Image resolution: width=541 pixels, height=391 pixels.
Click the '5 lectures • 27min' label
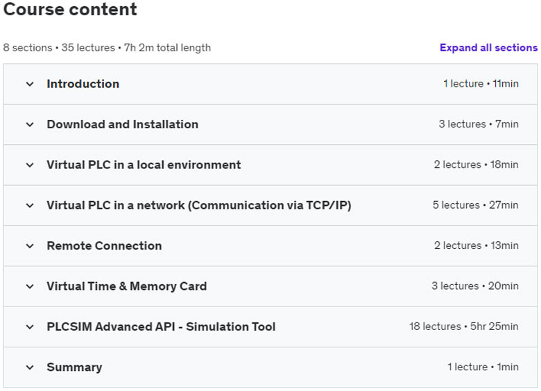[x=475, y=205]
